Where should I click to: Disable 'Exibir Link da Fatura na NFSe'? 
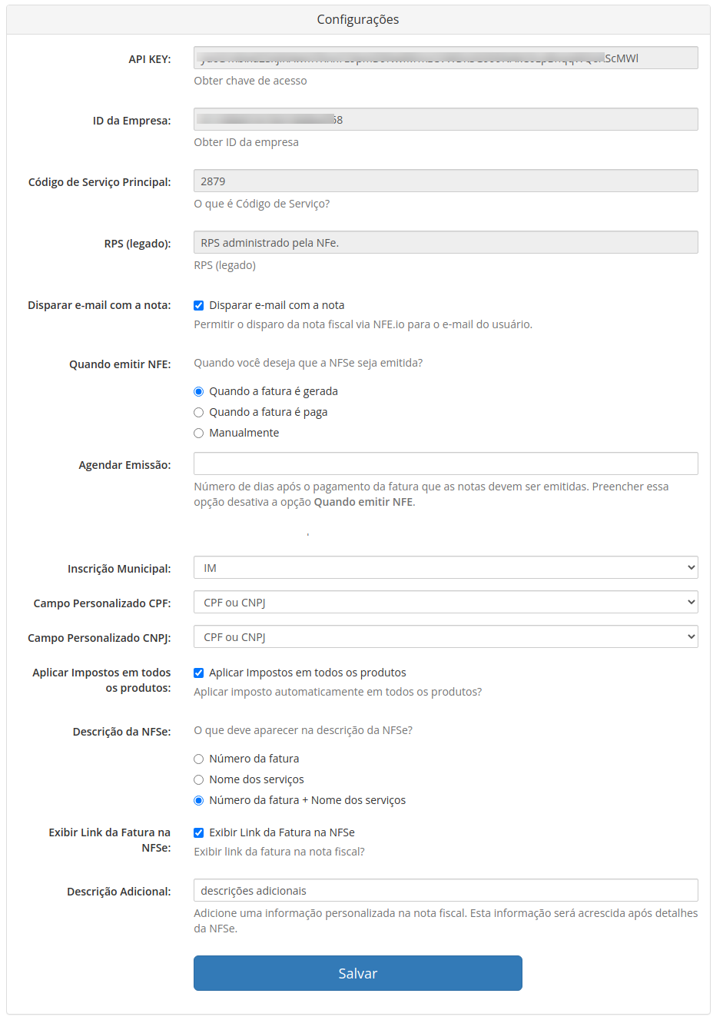[198, 832]
